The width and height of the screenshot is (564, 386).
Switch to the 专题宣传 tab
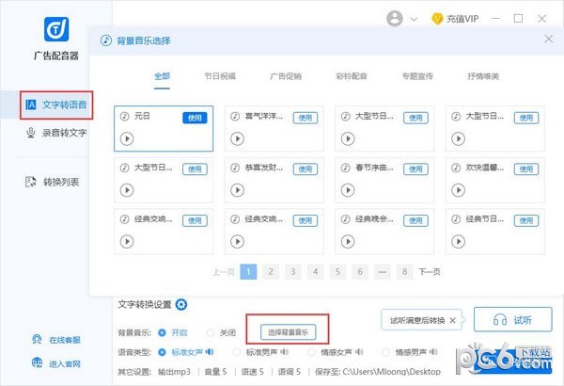(417, 76)
